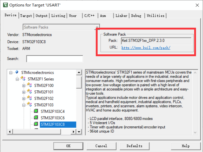Click device tree horizontal scrollbar thumb
This screenshot has width=203, height=152.
coord(37,132)
